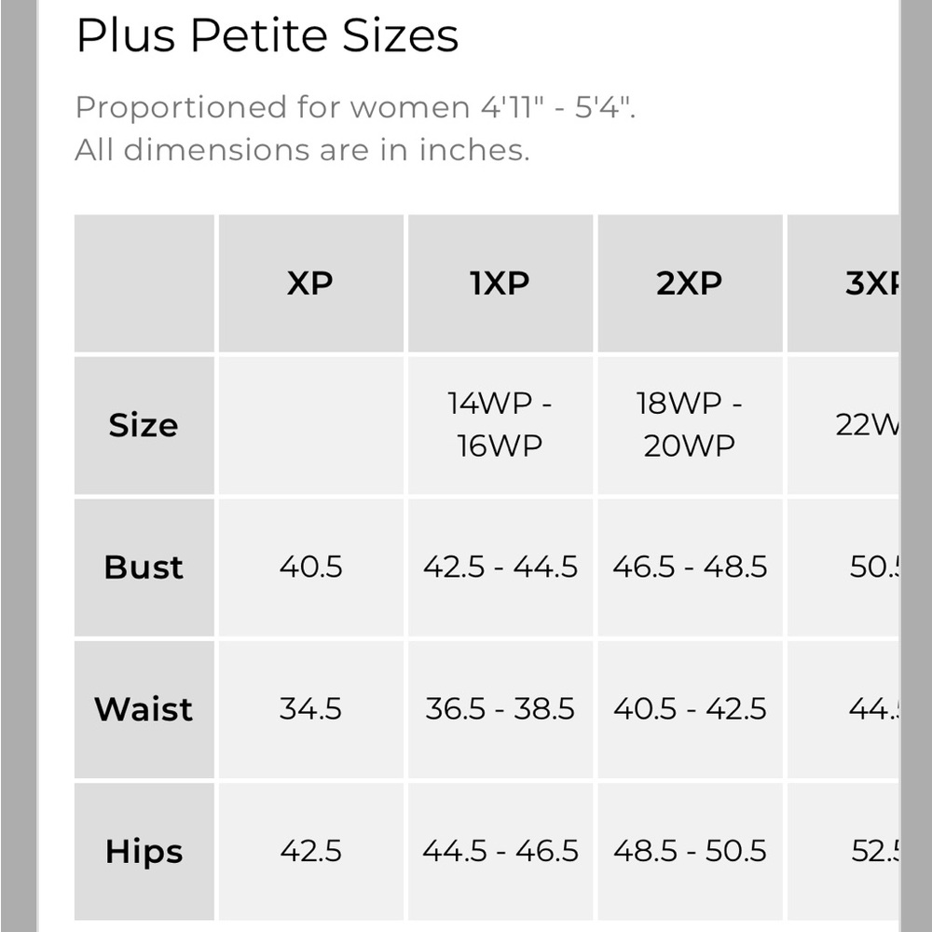Screen dimensions: 932x932
Task: Click the 2XP bust cell 46.5 - 48.5
Action: coord(689,567)
